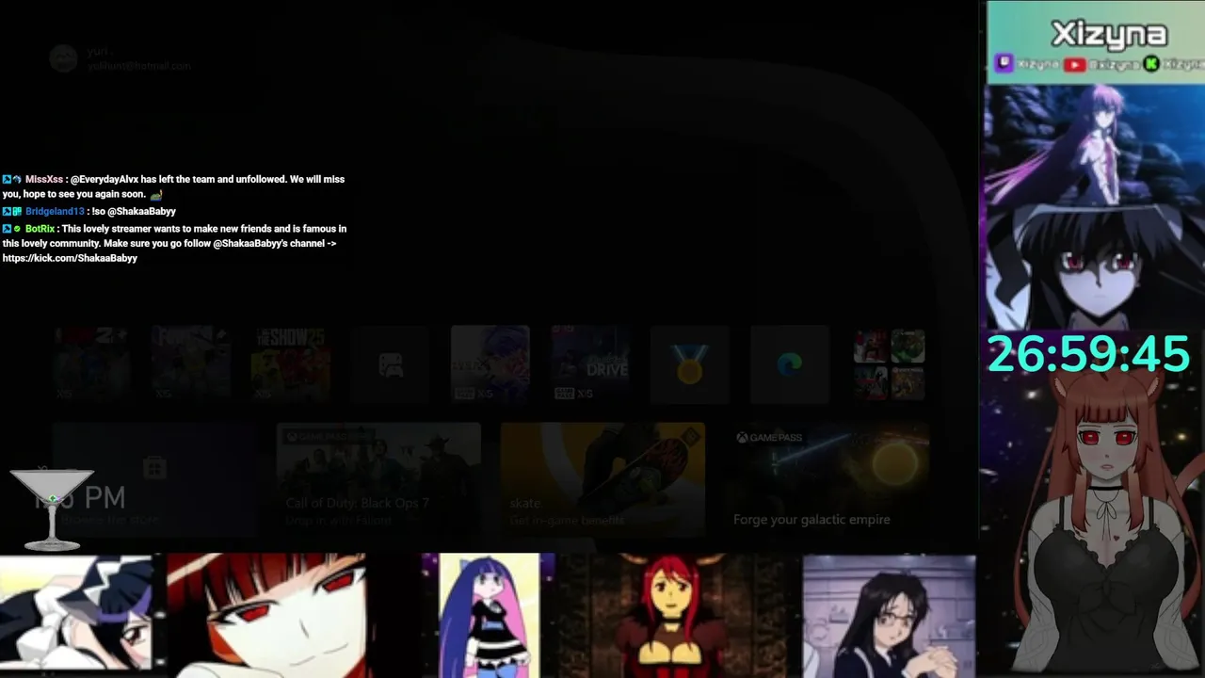1205x678 pixels.
Task: Click the black-haired red-eyed anime image on right
Action: point(1094,266)
